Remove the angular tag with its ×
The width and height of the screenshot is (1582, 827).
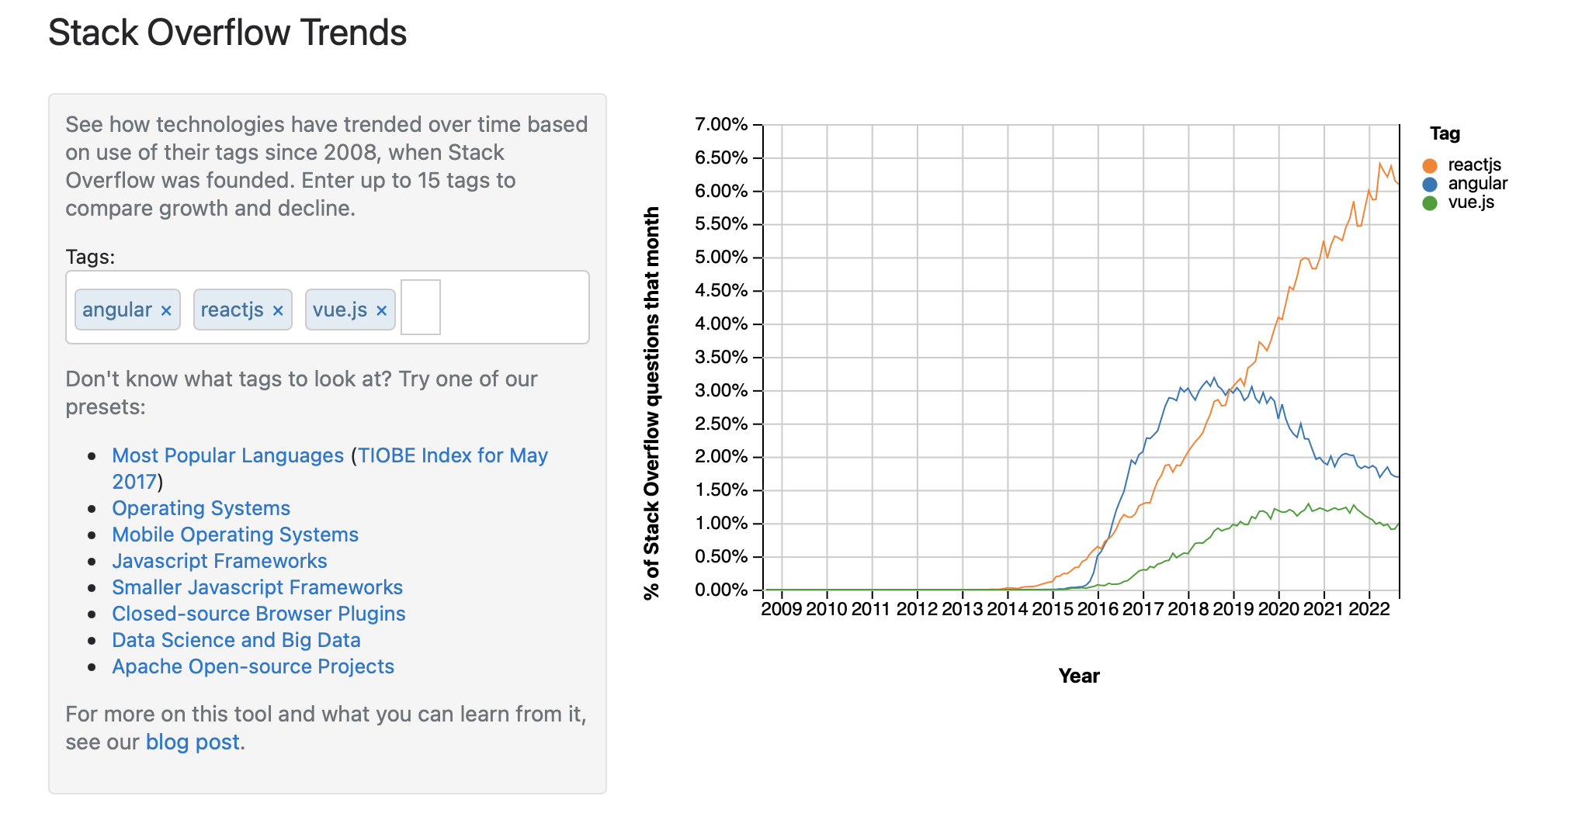click(166, 310)
